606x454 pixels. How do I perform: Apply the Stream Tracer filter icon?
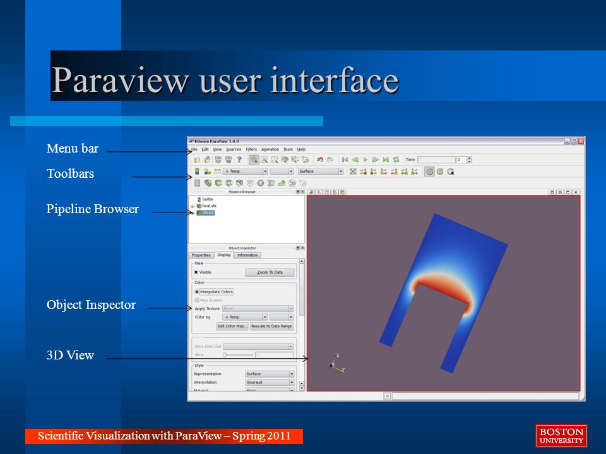click(x=271, y=183)
